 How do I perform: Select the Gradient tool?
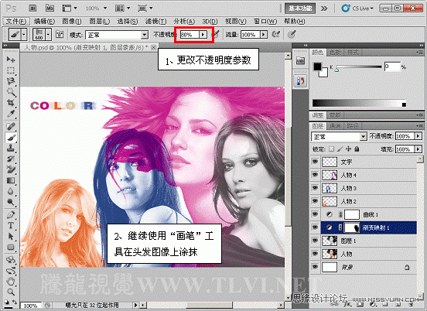click(11, 180)
